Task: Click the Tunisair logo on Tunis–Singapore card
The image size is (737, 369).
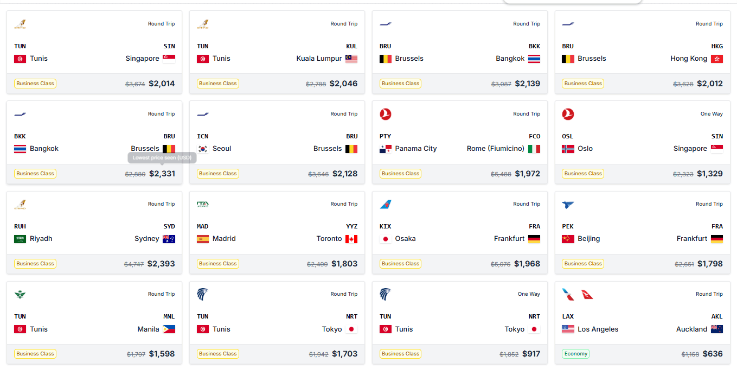Action: click(x=21, y=24)
